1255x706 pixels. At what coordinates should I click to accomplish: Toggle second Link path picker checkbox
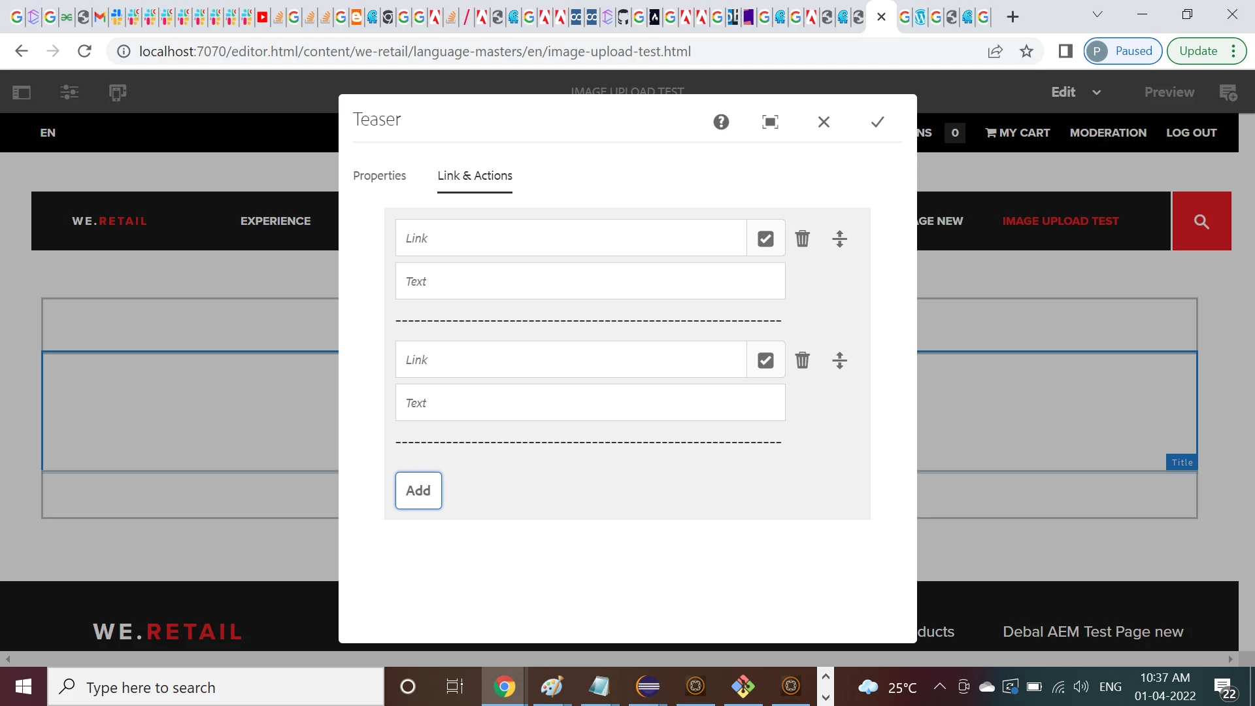tap(765, 360)
